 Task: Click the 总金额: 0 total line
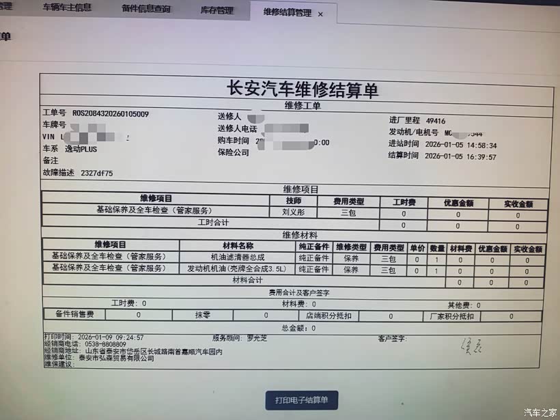click(298, 328)
